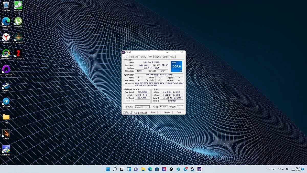The height and width of the screenshot is (173, 307).
Task: Launch Dying Light 2 from the desktop
Action: [18, 53]
